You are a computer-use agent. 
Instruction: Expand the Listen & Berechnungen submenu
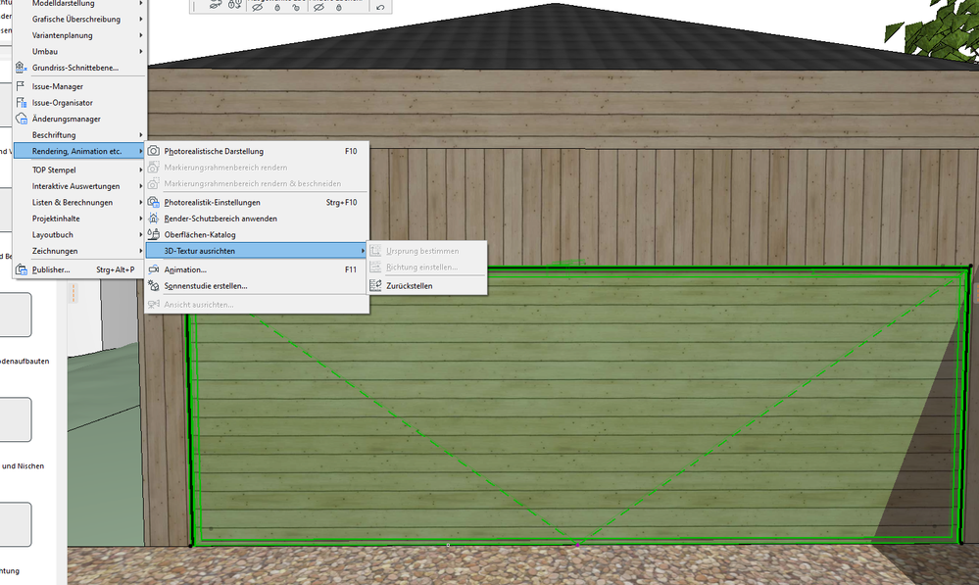tap(80, 202)
